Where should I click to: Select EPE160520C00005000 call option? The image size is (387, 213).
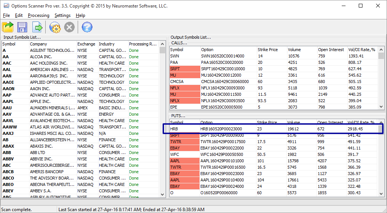pyautogui.click(x=274, y=107)
